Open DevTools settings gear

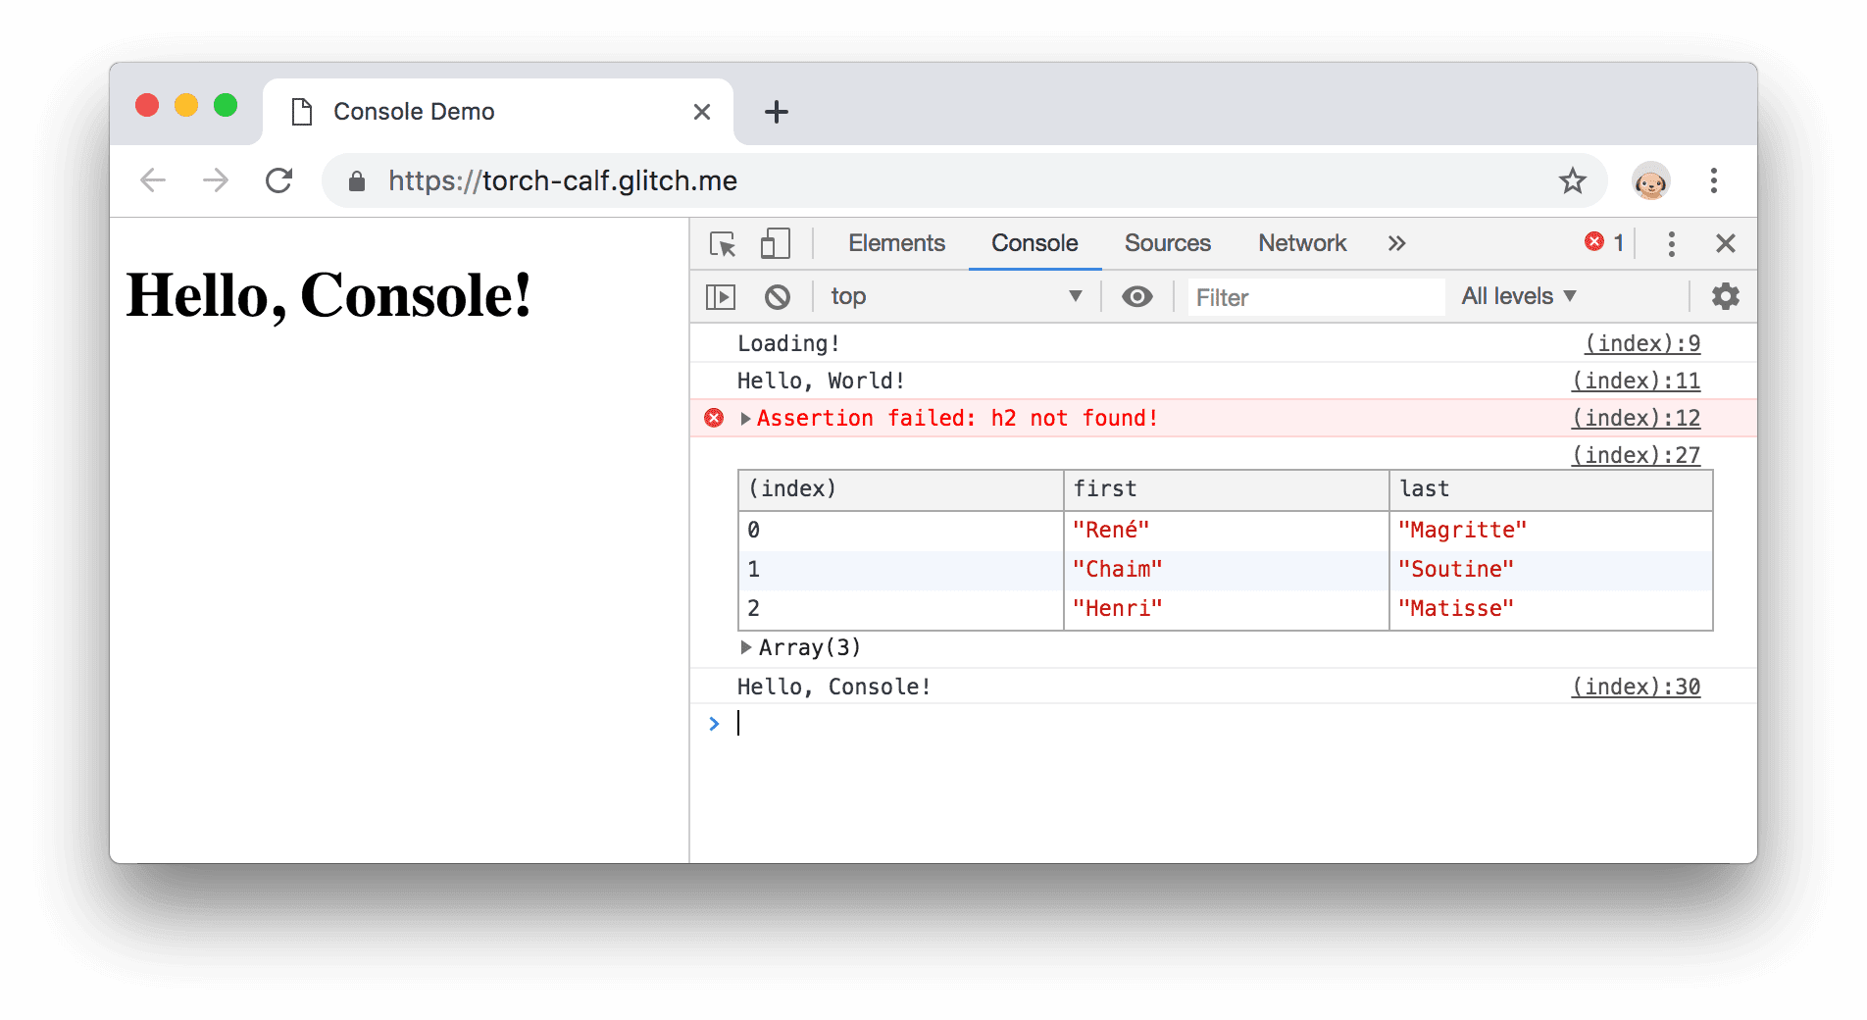tap(1725, 296)
